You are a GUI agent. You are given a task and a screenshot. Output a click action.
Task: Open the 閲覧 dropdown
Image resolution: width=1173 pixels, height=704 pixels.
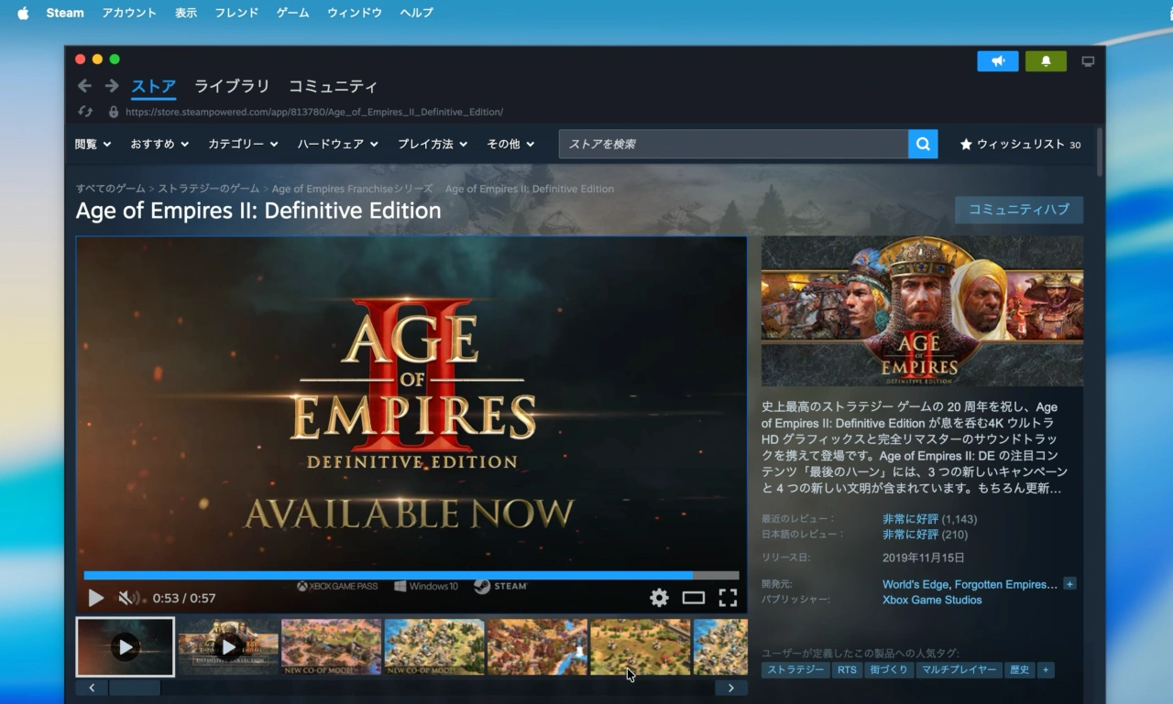coord(93,144)
